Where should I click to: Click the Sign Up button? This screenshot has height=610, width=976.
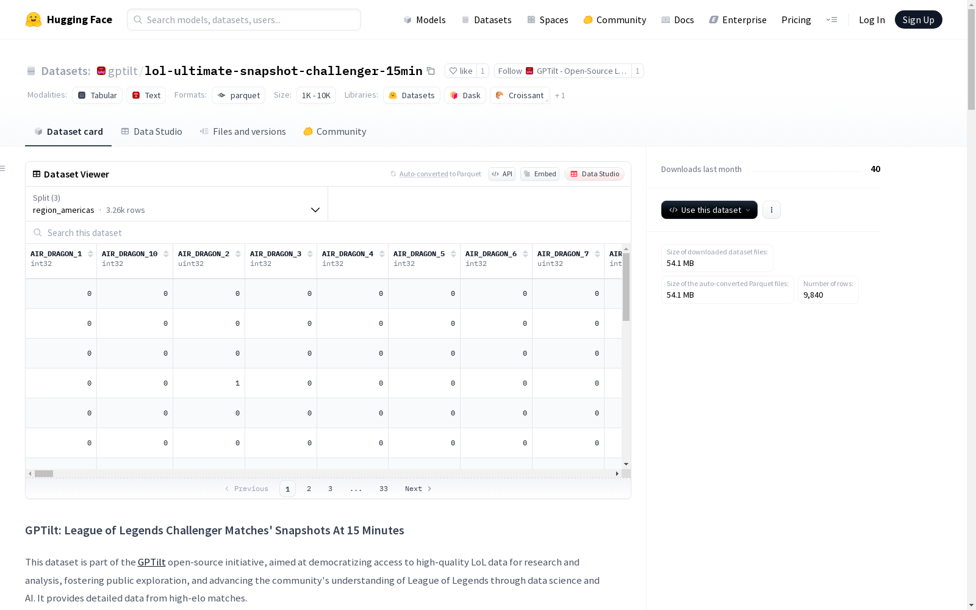[918, 20]
